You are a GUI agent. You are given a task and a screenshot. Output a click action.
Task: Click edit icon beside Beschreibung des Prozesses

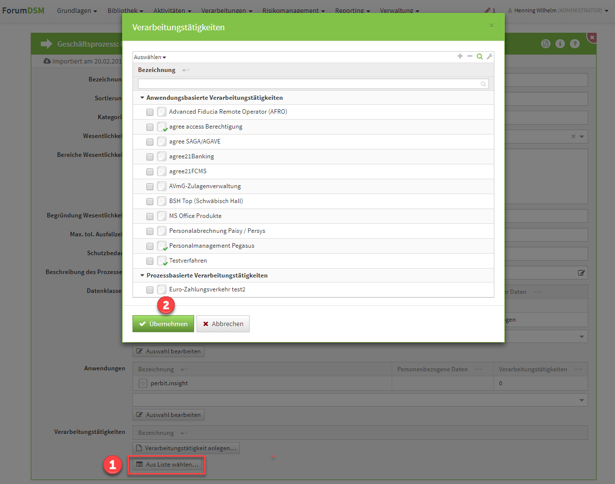click(x=581, y=273)
